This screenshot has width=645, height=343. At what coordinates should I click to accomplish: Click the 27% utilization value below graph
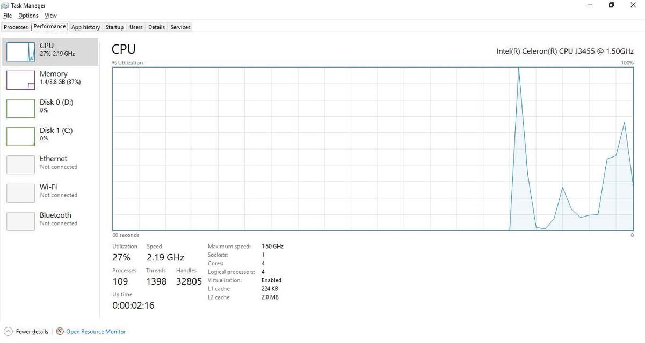(x=121, y=257)
